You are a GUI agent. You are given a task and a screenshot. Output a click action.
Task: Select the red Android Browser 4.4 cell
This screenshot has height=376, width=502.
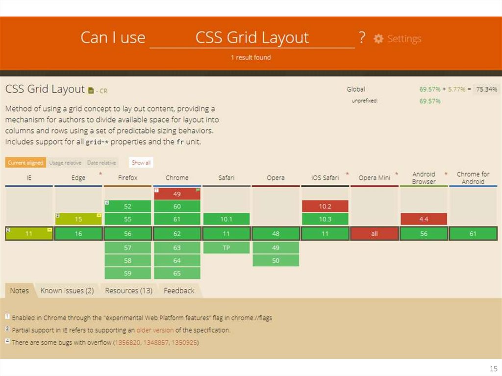pyautogui.click(x=424, y=219)
